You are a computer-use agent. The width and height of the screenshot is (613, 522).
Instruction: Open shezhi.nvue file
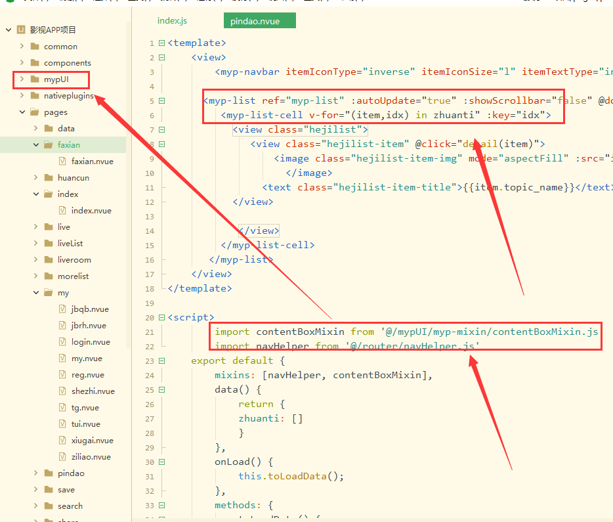93,391
